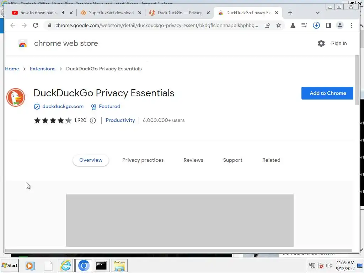Select the Overview tab
364x273 pixels.
pyautogui.click(x=91, y=160)
